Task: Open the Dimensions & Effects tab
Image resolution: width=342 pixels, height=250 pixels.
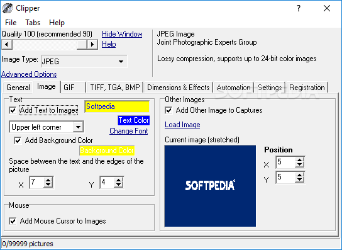Action: pos(178,88)
